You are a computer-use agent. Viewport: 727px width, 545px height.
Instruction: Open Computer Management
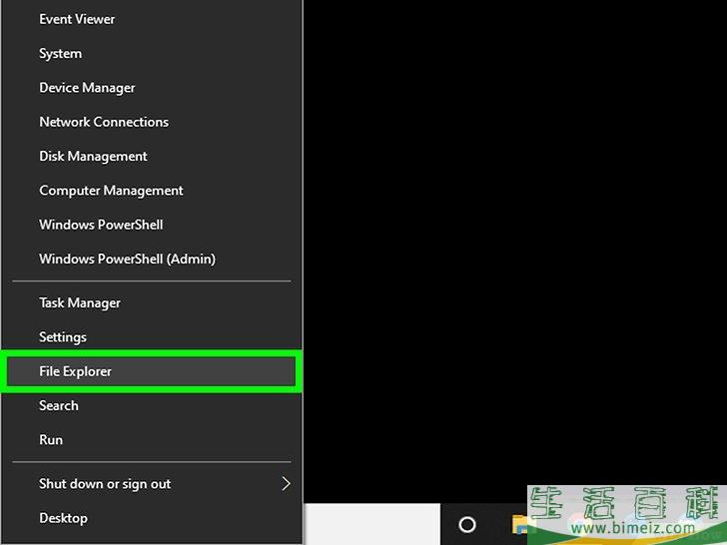pyautogui.click(x=111, y=191)
